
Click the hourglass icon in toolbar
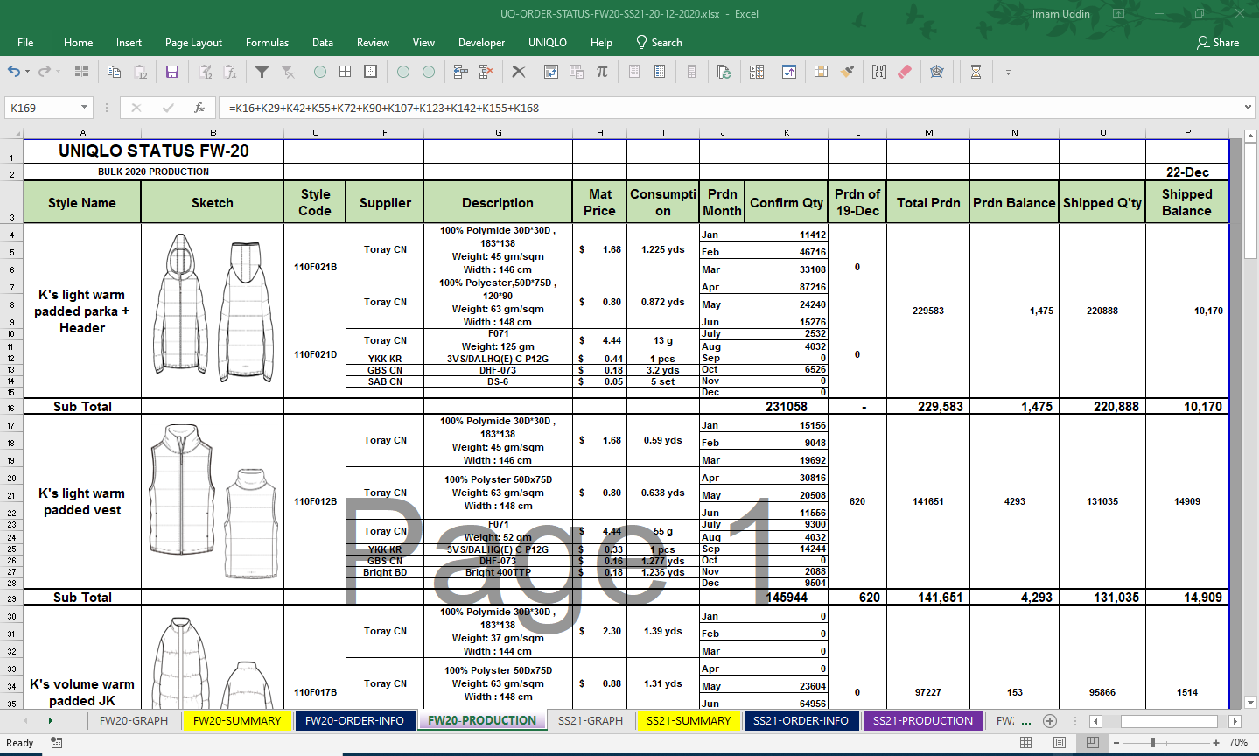click(976, 72)
